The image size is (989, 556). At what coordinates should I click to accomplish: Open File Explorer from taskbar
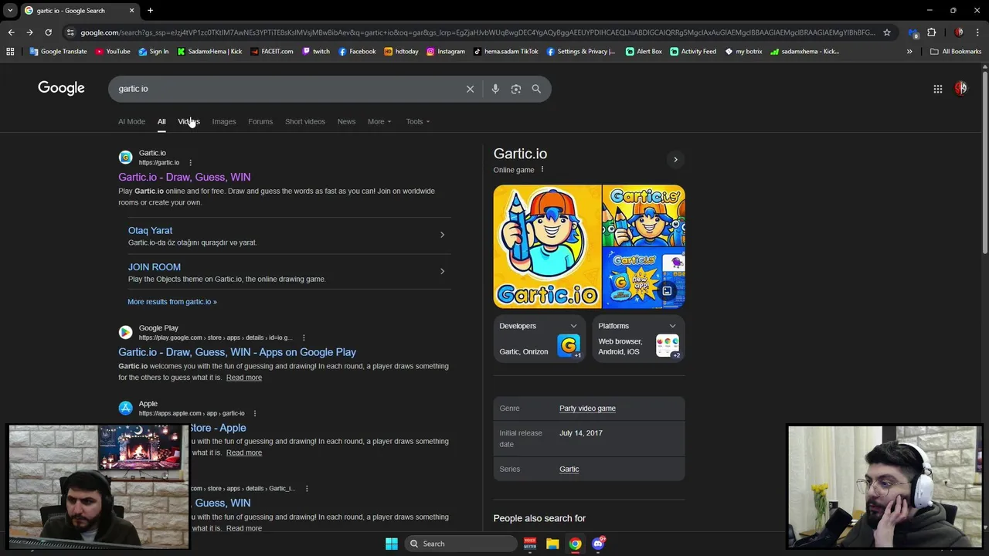click(x=552, y=544)
